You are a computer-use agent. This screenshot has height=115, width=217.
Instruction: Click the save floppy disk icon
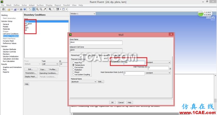tap(15, 9)
